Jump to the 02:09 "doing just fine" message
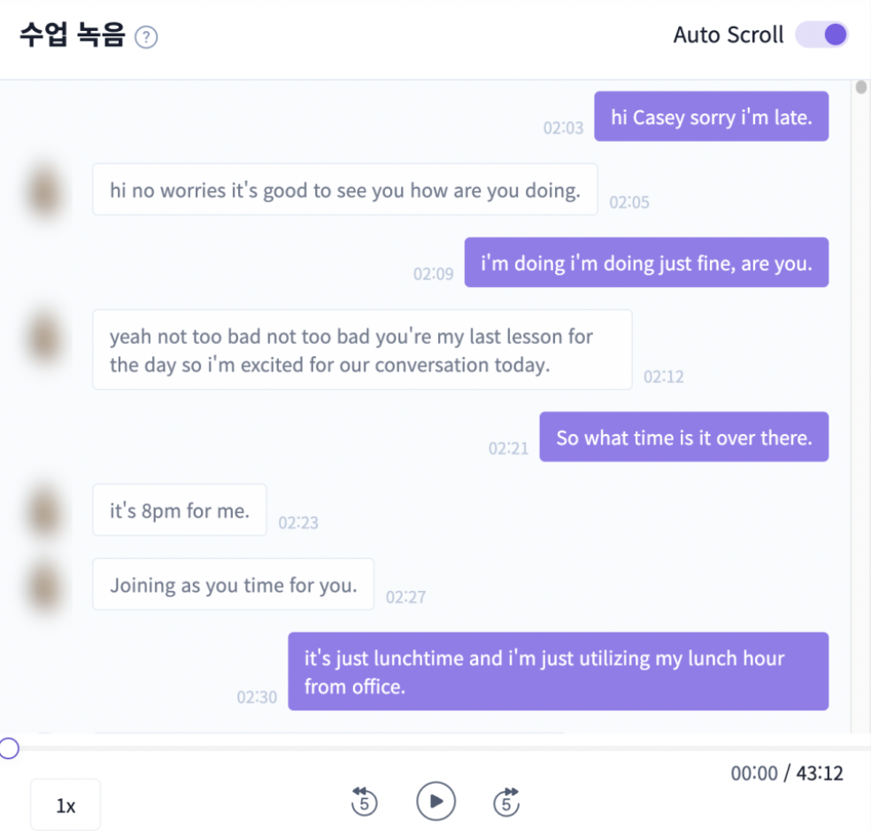 pos(646,262)
